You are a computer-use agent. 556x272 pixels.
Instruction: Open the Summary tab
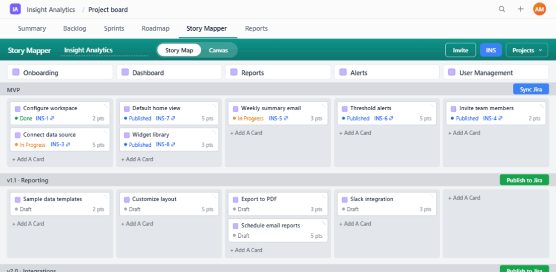pyautogui.click(x=32, y=28)
